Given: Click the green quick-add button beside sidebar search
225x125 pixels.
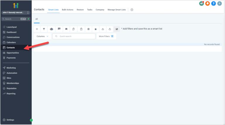Looking at the screenshot, I should coord(28,19).
